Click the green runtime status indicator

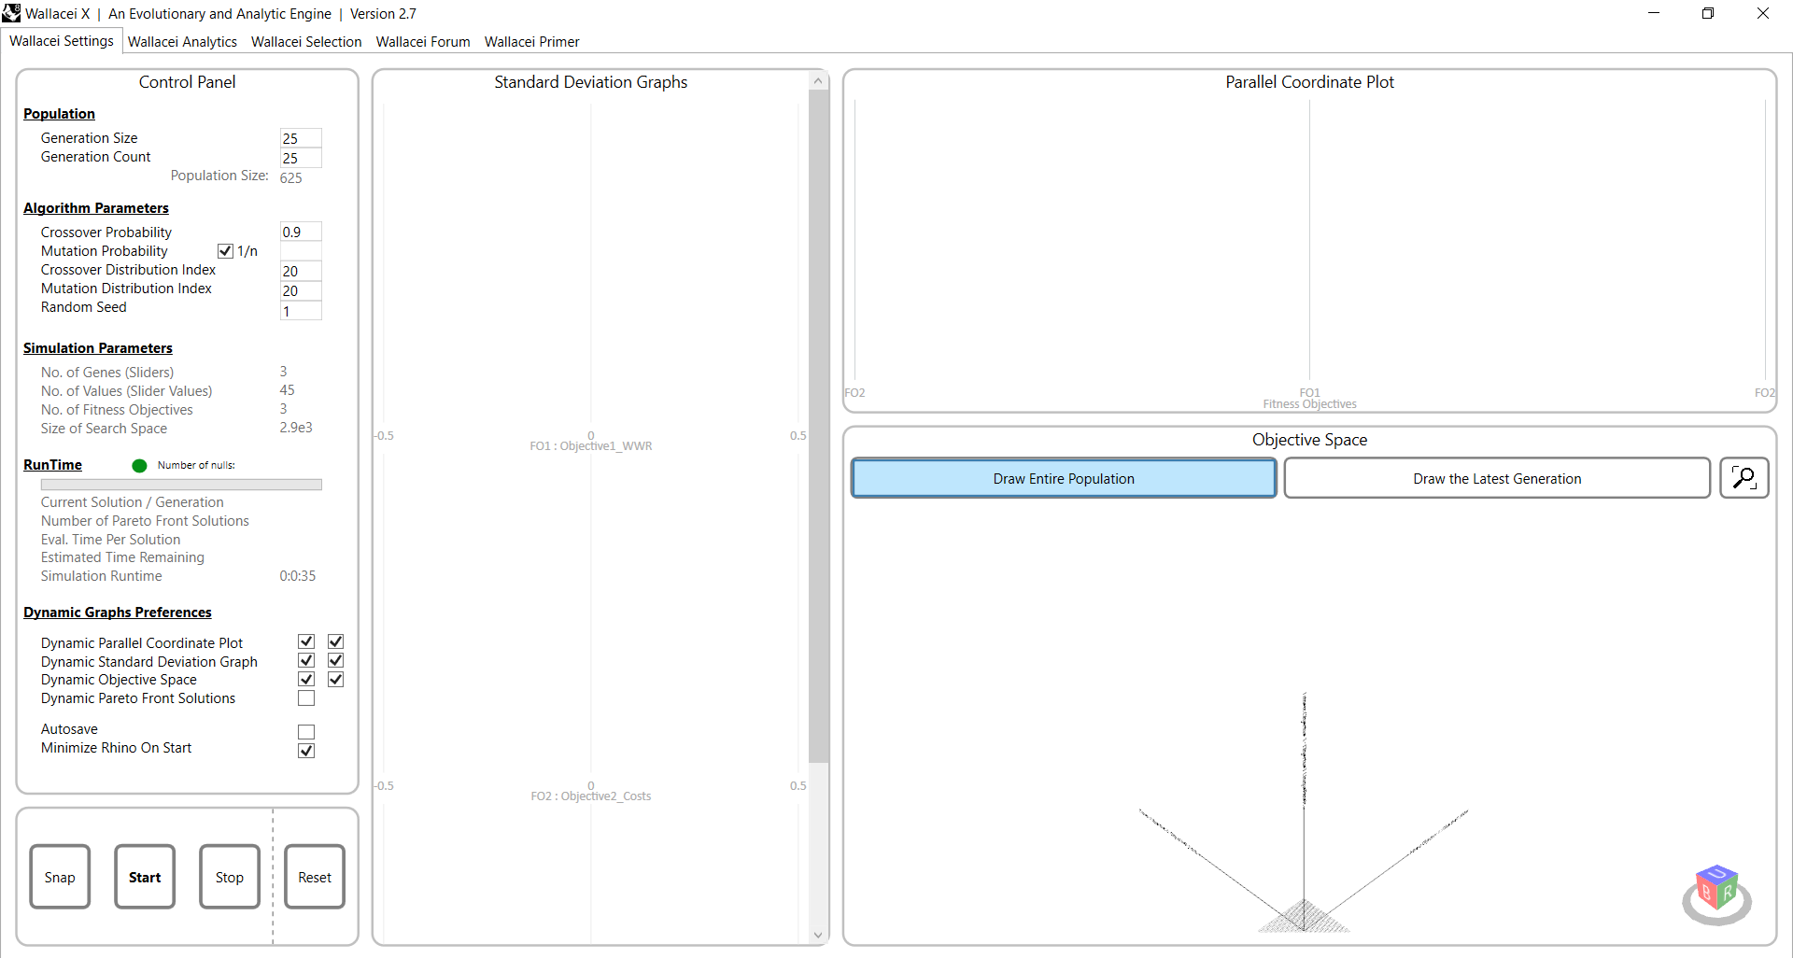tap(139, 466)
